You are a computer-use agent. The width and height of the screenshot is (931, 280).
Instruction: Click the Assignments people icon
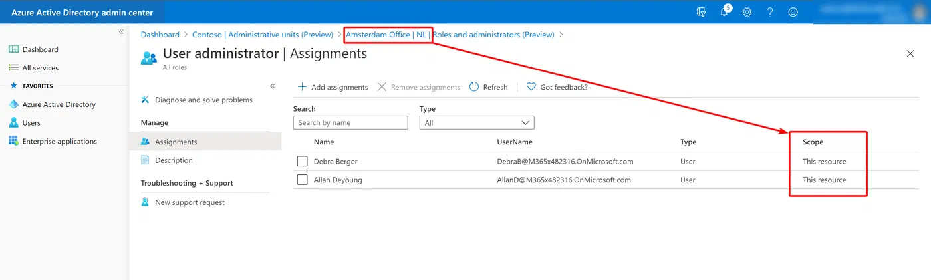tap(146, 142)
